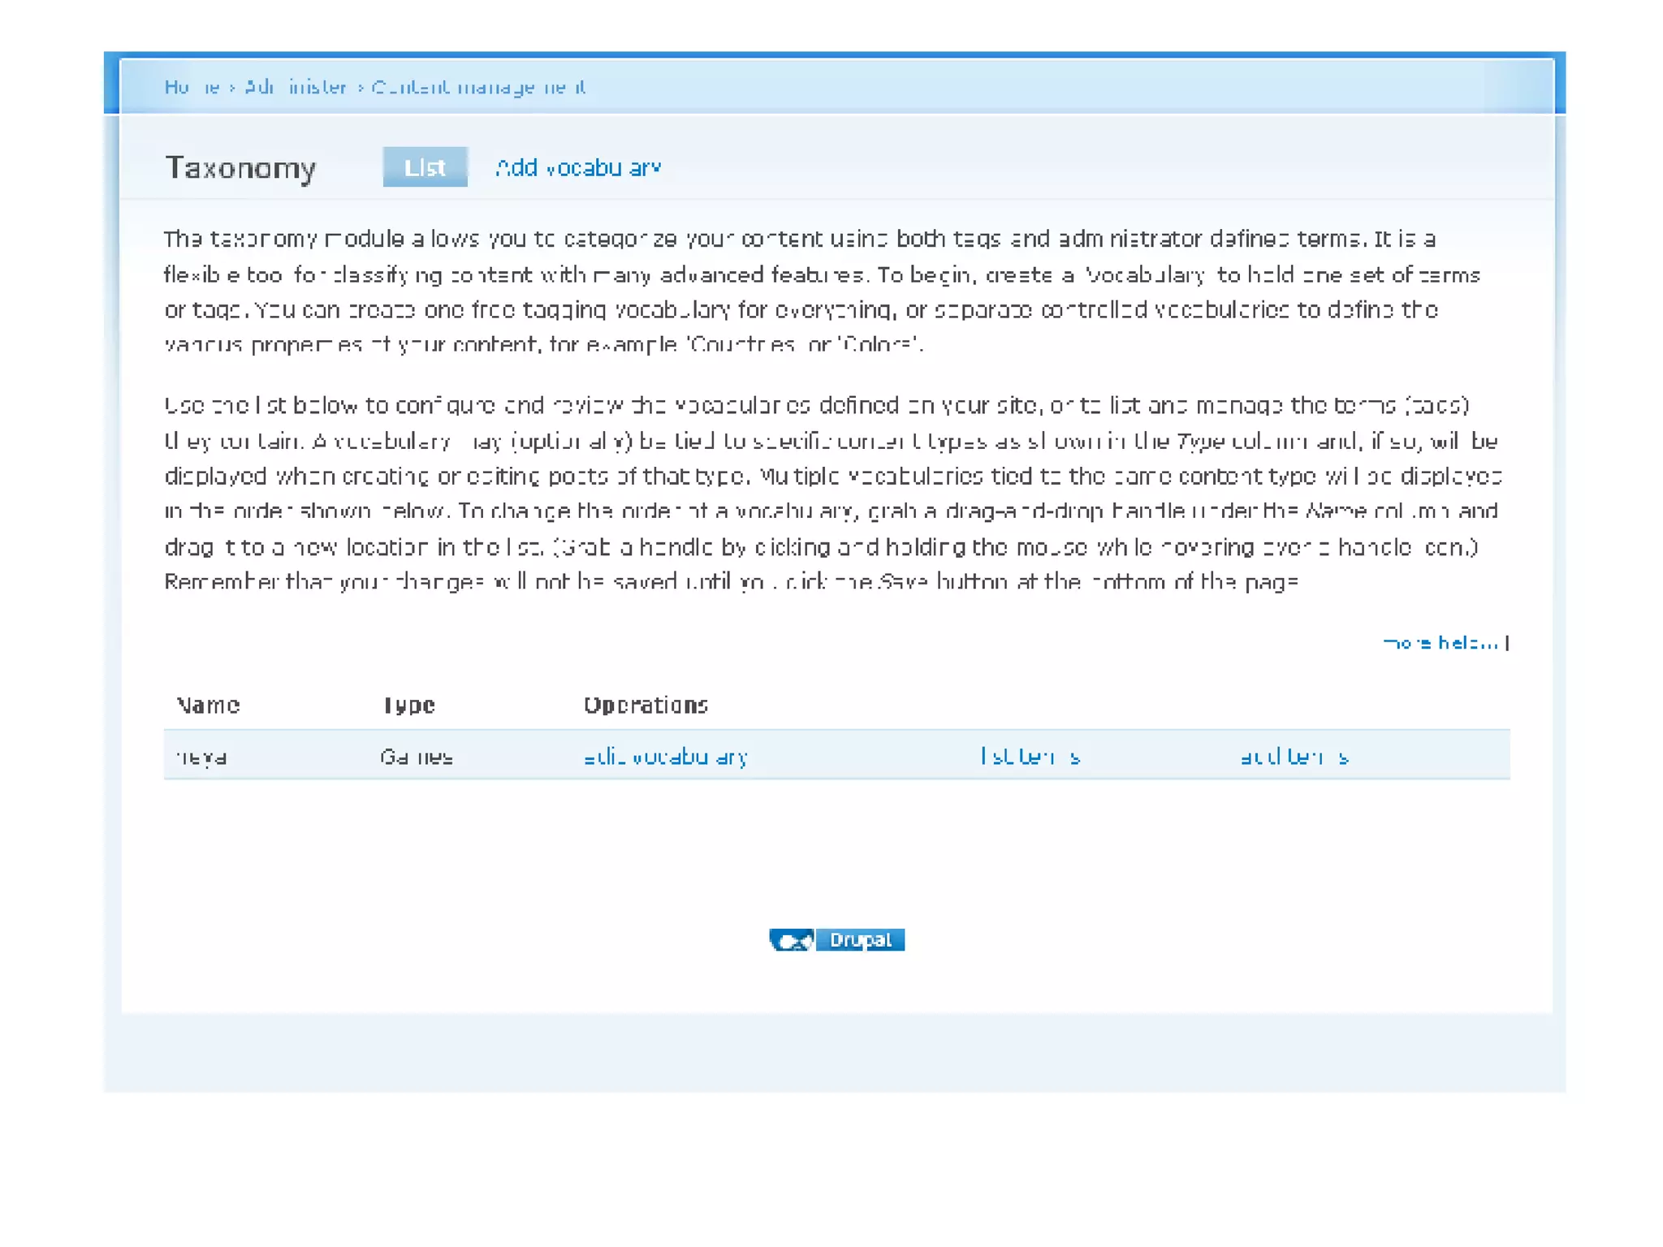Open list terms for the vocabulary

(1030, 757)
